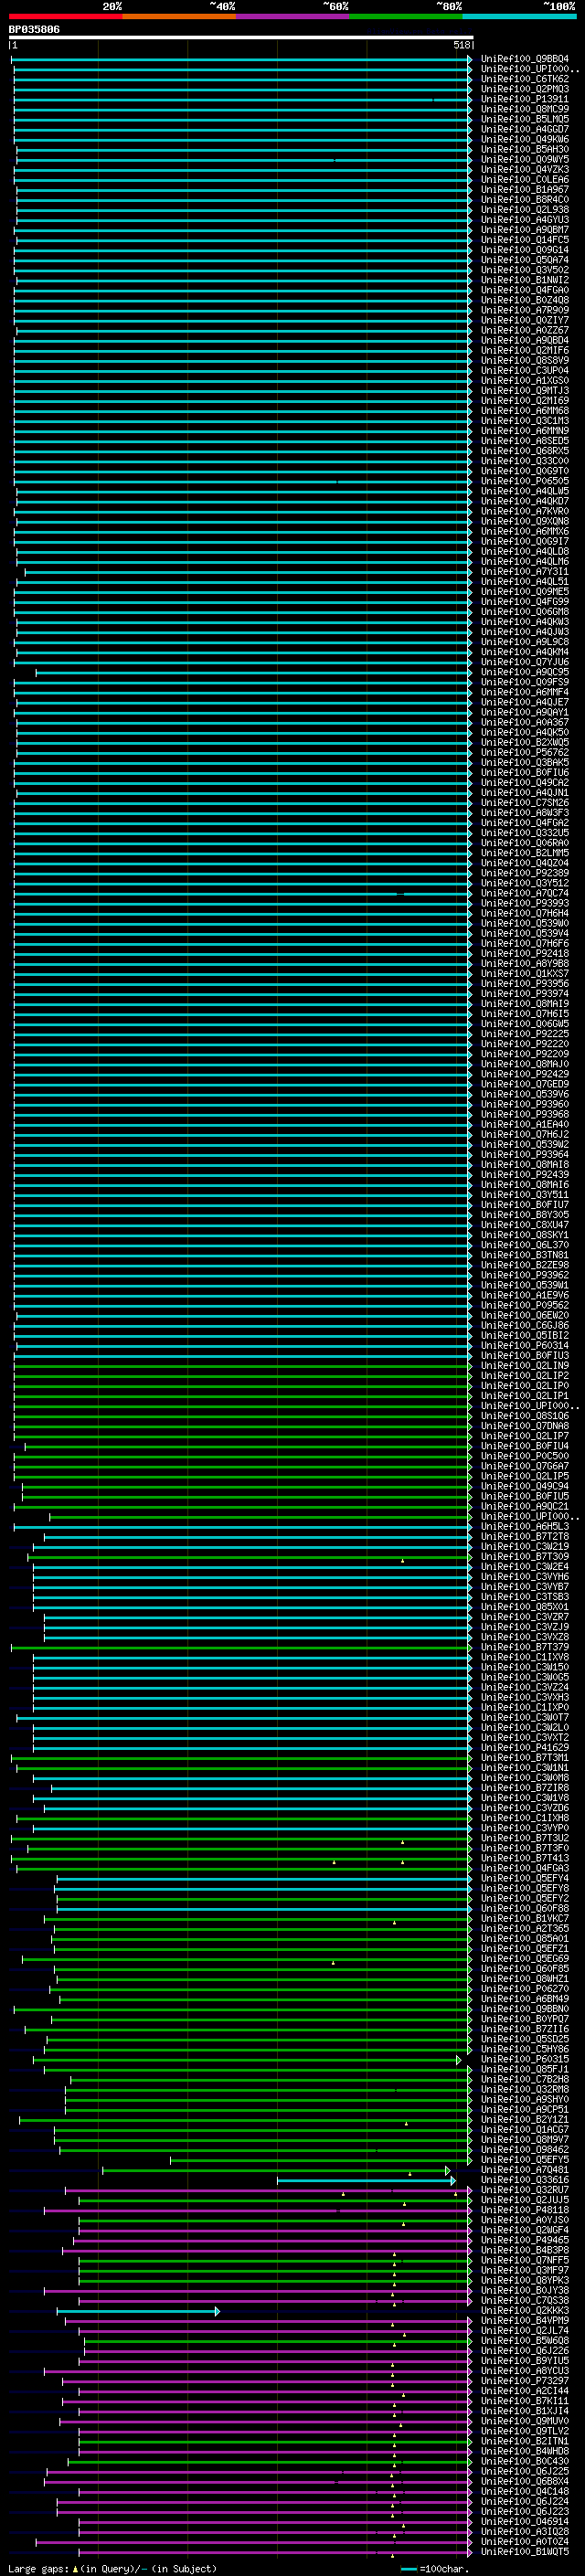
Task: Select label UniRef100_A7Y3I1
Action: point(525,572)
